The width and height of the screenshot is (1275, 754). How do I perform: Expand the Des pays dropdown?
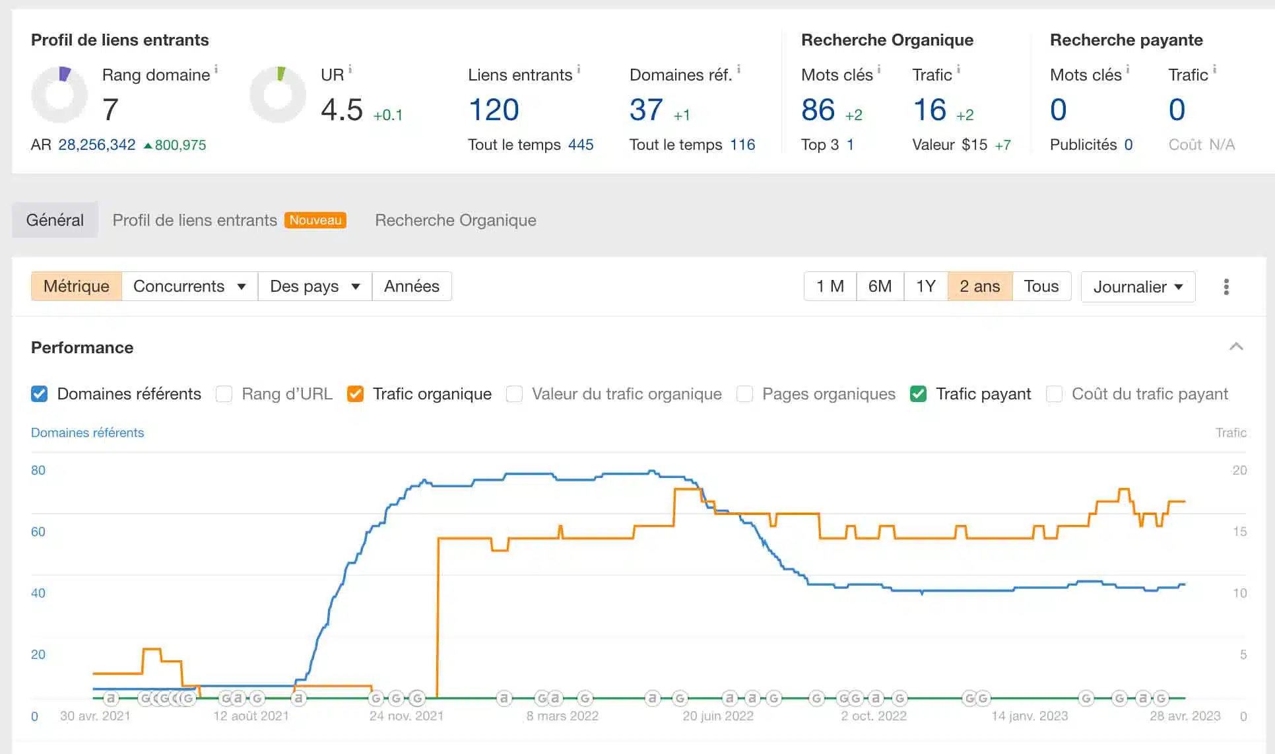pos(315,287)
